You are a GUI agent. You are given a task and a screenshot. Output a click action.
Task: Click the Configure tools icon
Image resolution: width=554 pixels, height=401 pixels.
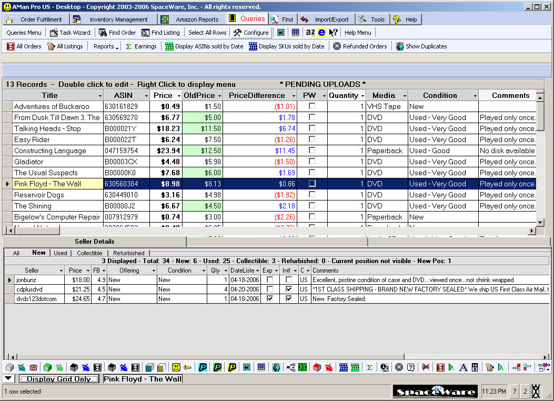[238, 33]
